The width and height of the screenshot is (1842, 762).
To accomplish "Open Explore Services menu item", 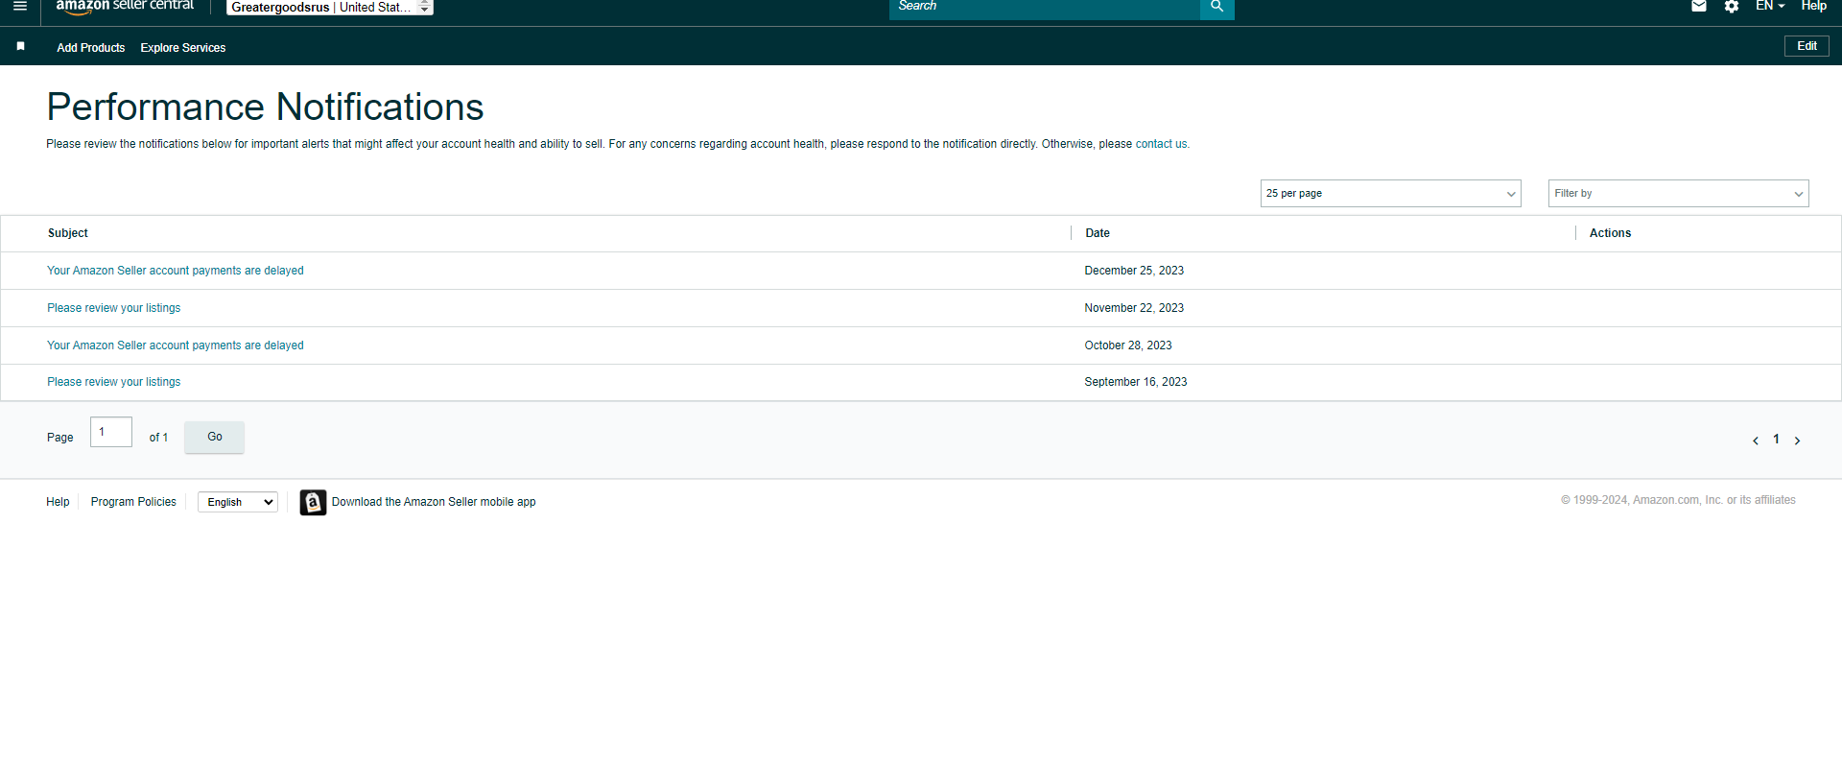I will [x=183, y=48].
